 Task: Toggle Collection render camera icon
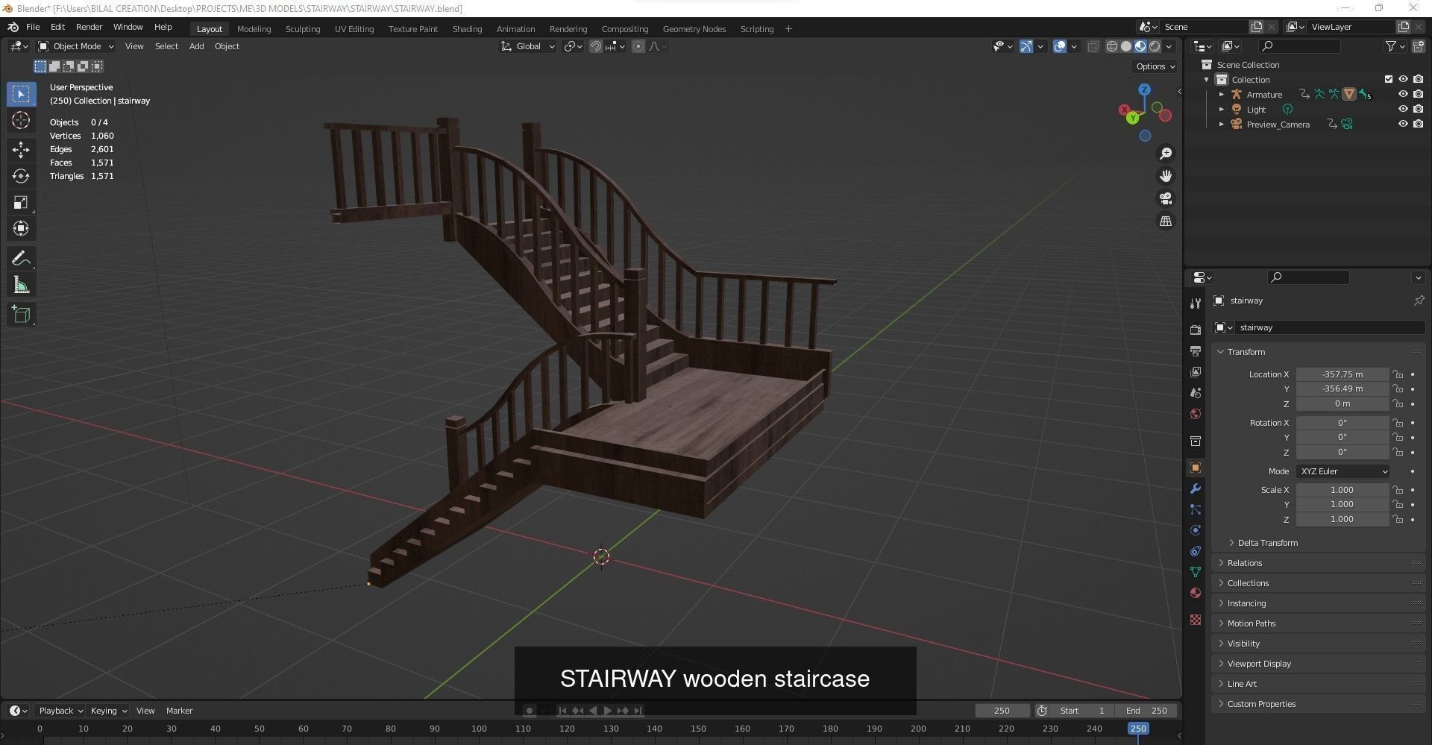(x=1418, y=79)
